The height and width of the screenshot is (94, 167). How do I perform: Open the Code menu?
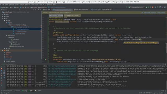(x=17, y=5)
